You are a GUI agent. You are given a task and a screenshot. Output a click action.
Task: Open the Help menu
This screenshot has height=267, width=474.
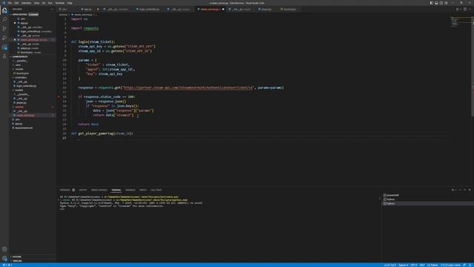click(x=70, y=3)
